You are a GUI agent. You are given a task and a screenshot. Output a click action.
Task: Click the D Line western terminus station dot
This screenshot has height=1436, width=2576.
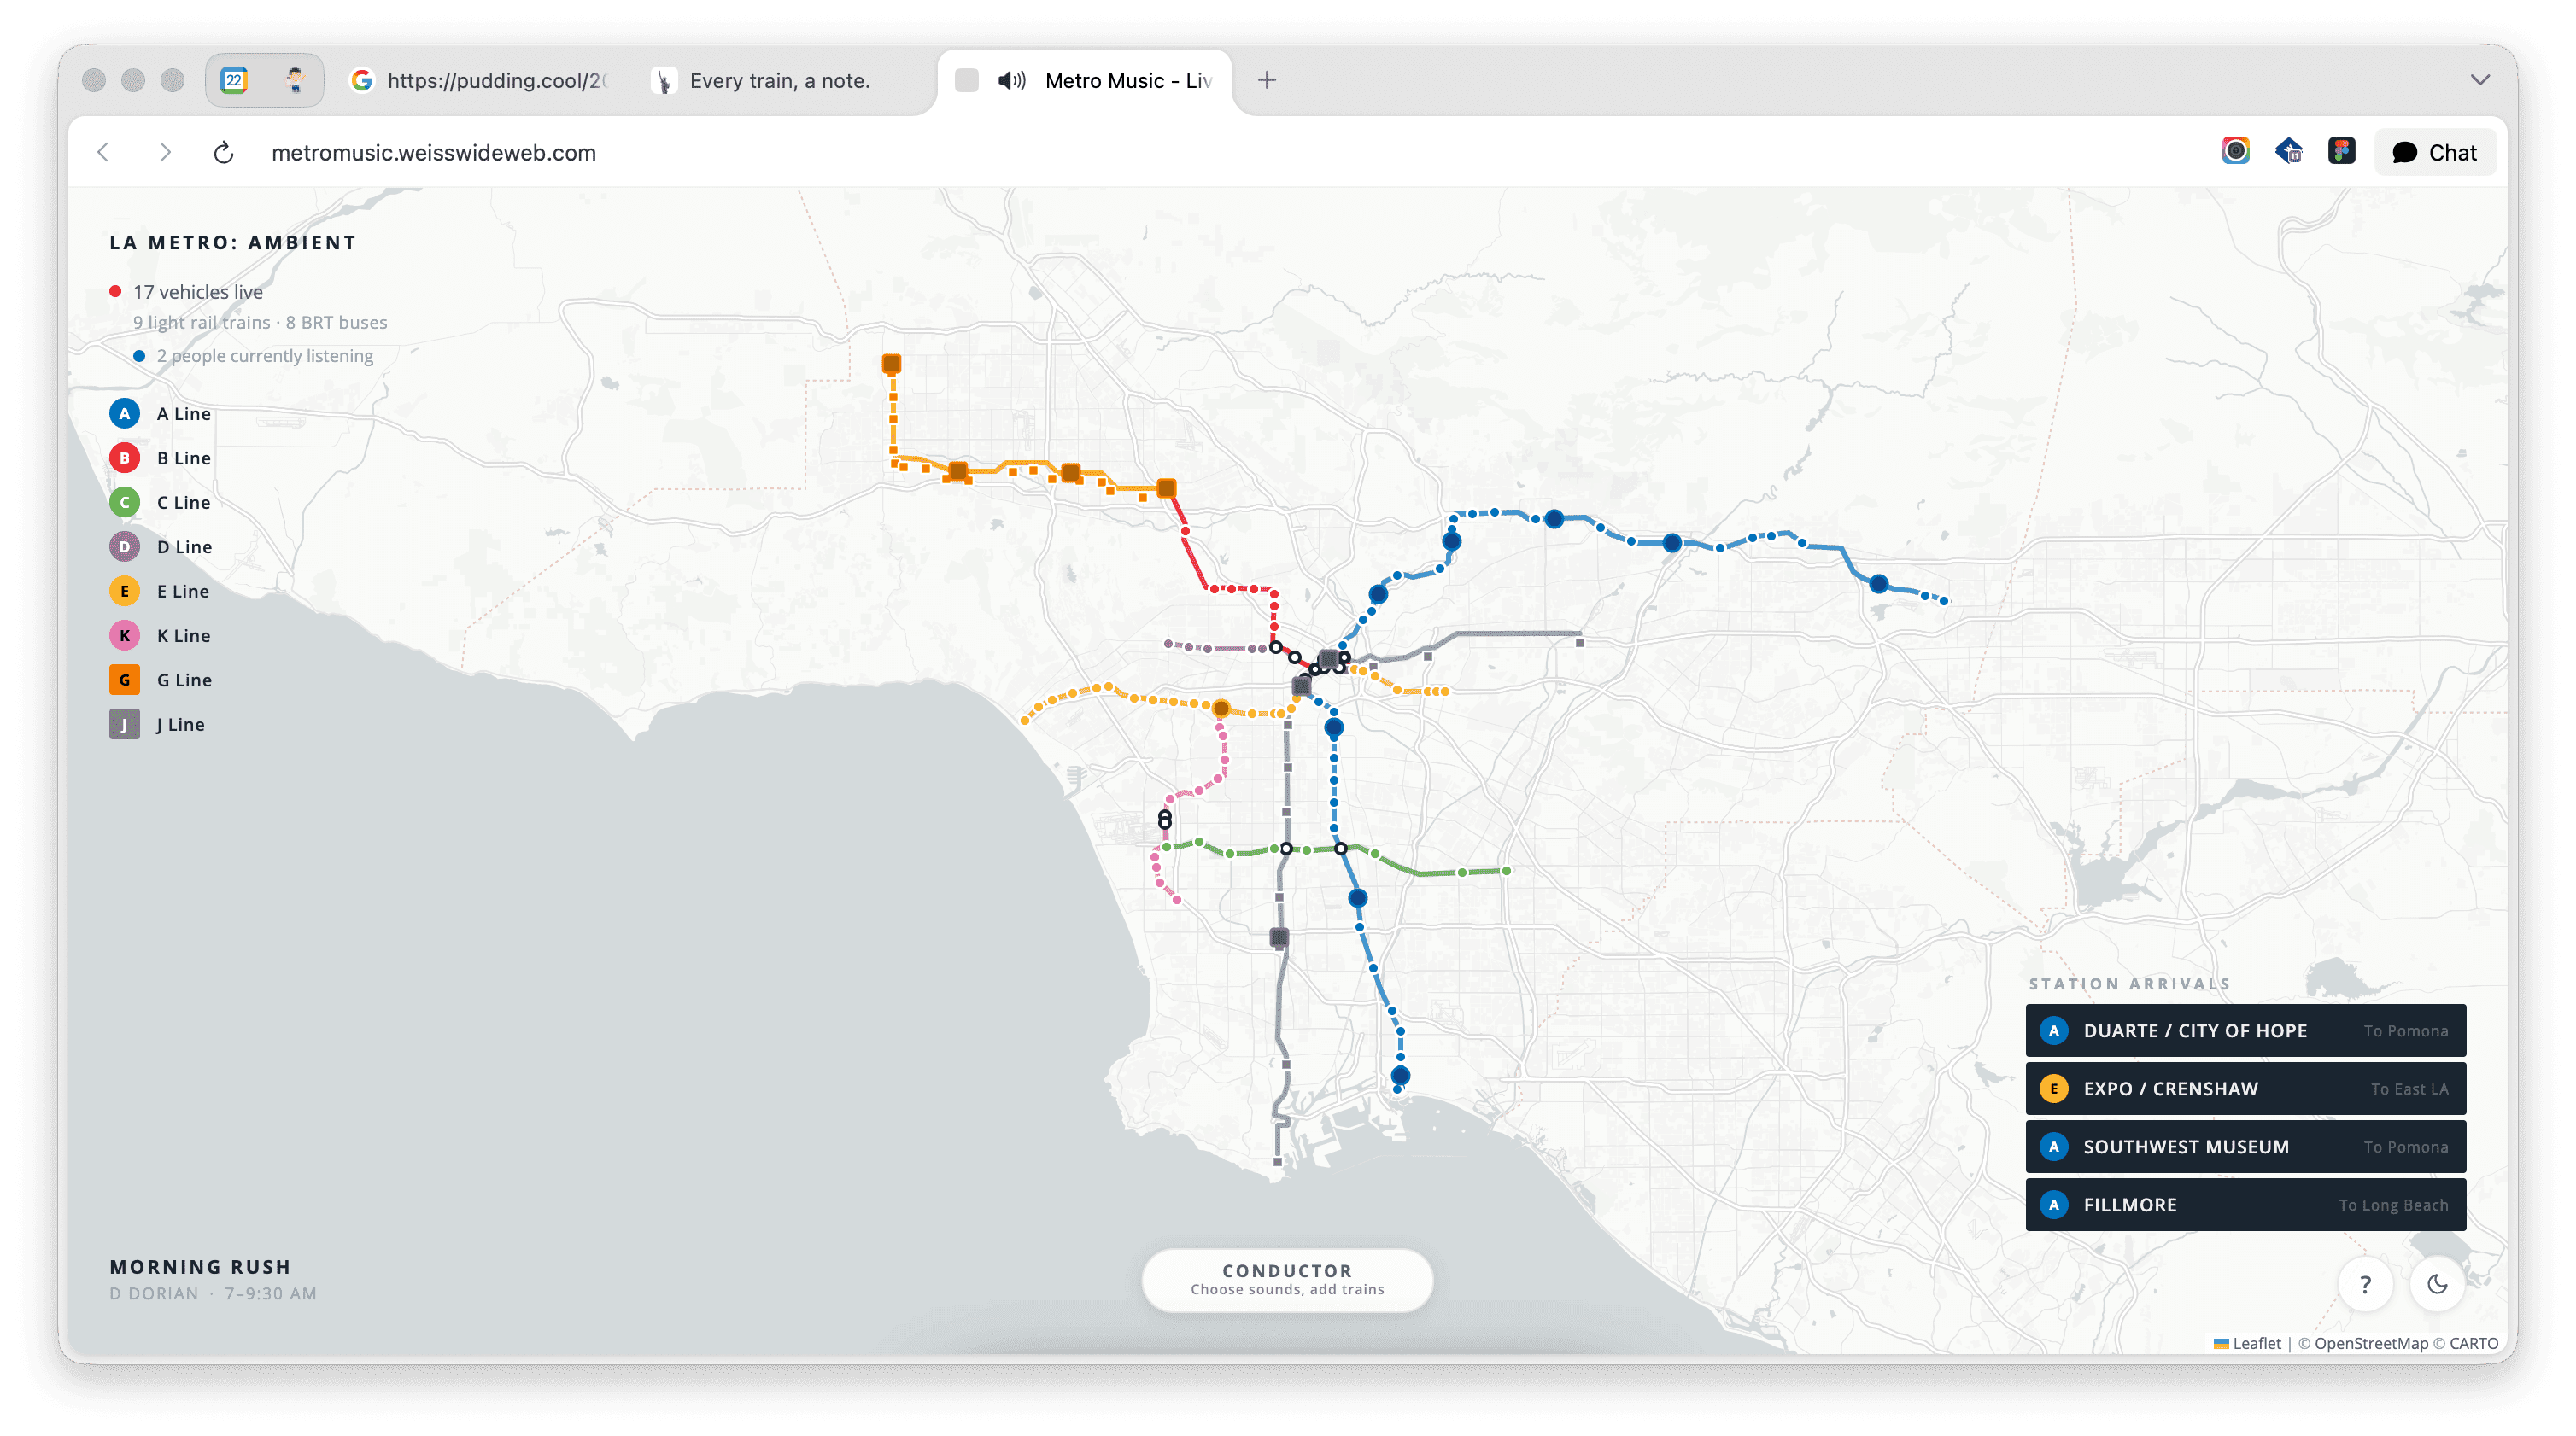point(1168,645)
